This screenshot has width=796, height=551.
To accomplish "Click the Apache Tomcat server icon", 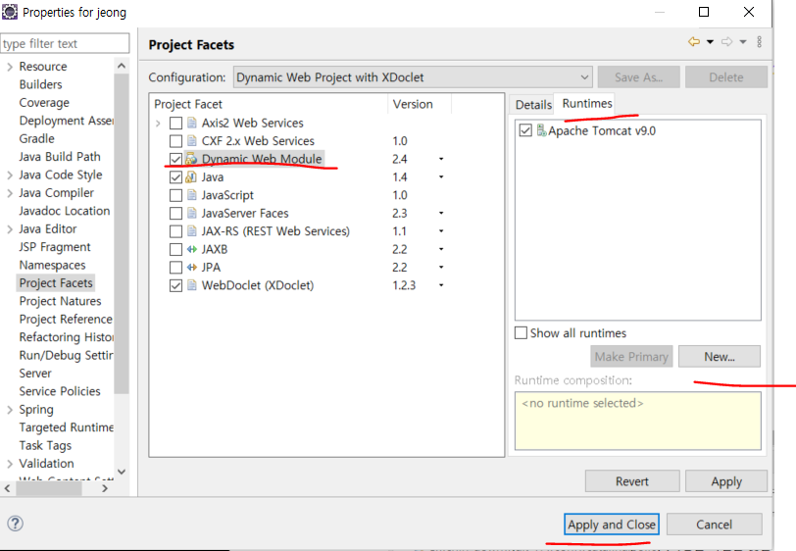I will tap(542, 130).
